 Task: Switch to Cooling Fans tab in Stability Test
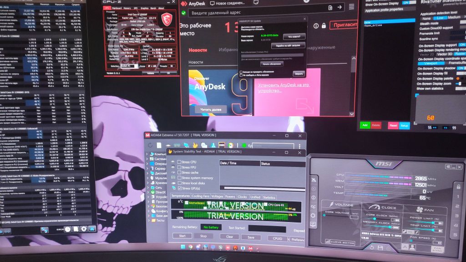[x=201, y=196]
